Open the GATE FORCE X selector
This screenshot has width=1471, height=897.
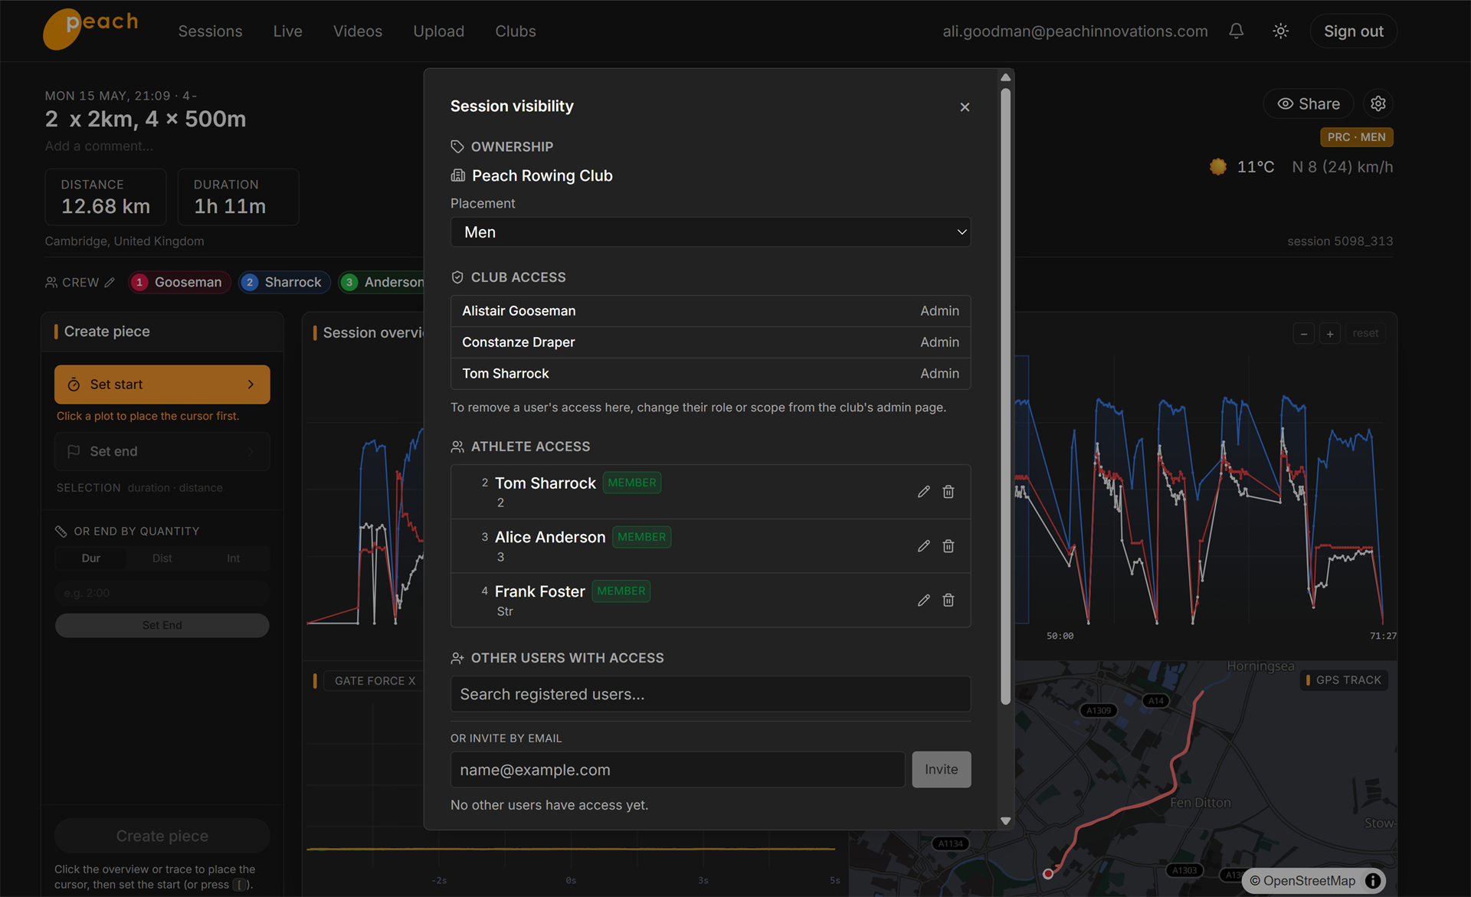pyautogui.click(x=375, y=681)
